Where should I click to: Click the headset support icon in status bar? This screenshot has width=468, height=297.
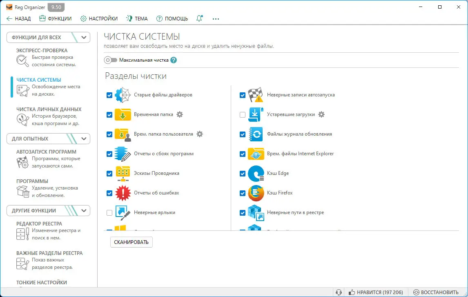(x=339, y=292)
